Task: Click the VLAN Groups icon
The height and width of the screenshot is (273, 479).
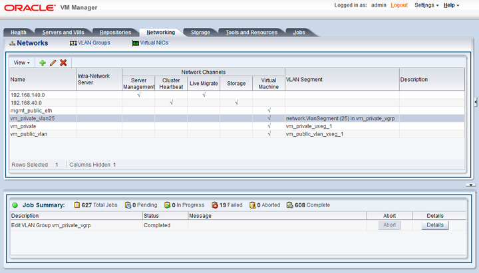Action: point(73,43)
